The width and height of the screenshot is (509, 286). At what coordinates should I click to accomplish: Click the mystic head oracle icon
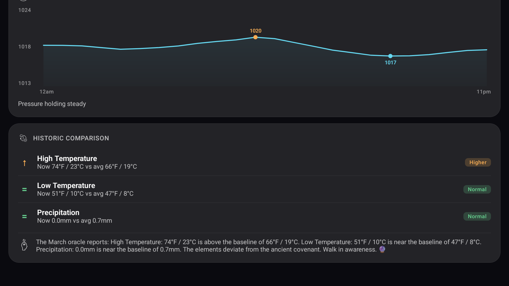(x=24, y=245)
